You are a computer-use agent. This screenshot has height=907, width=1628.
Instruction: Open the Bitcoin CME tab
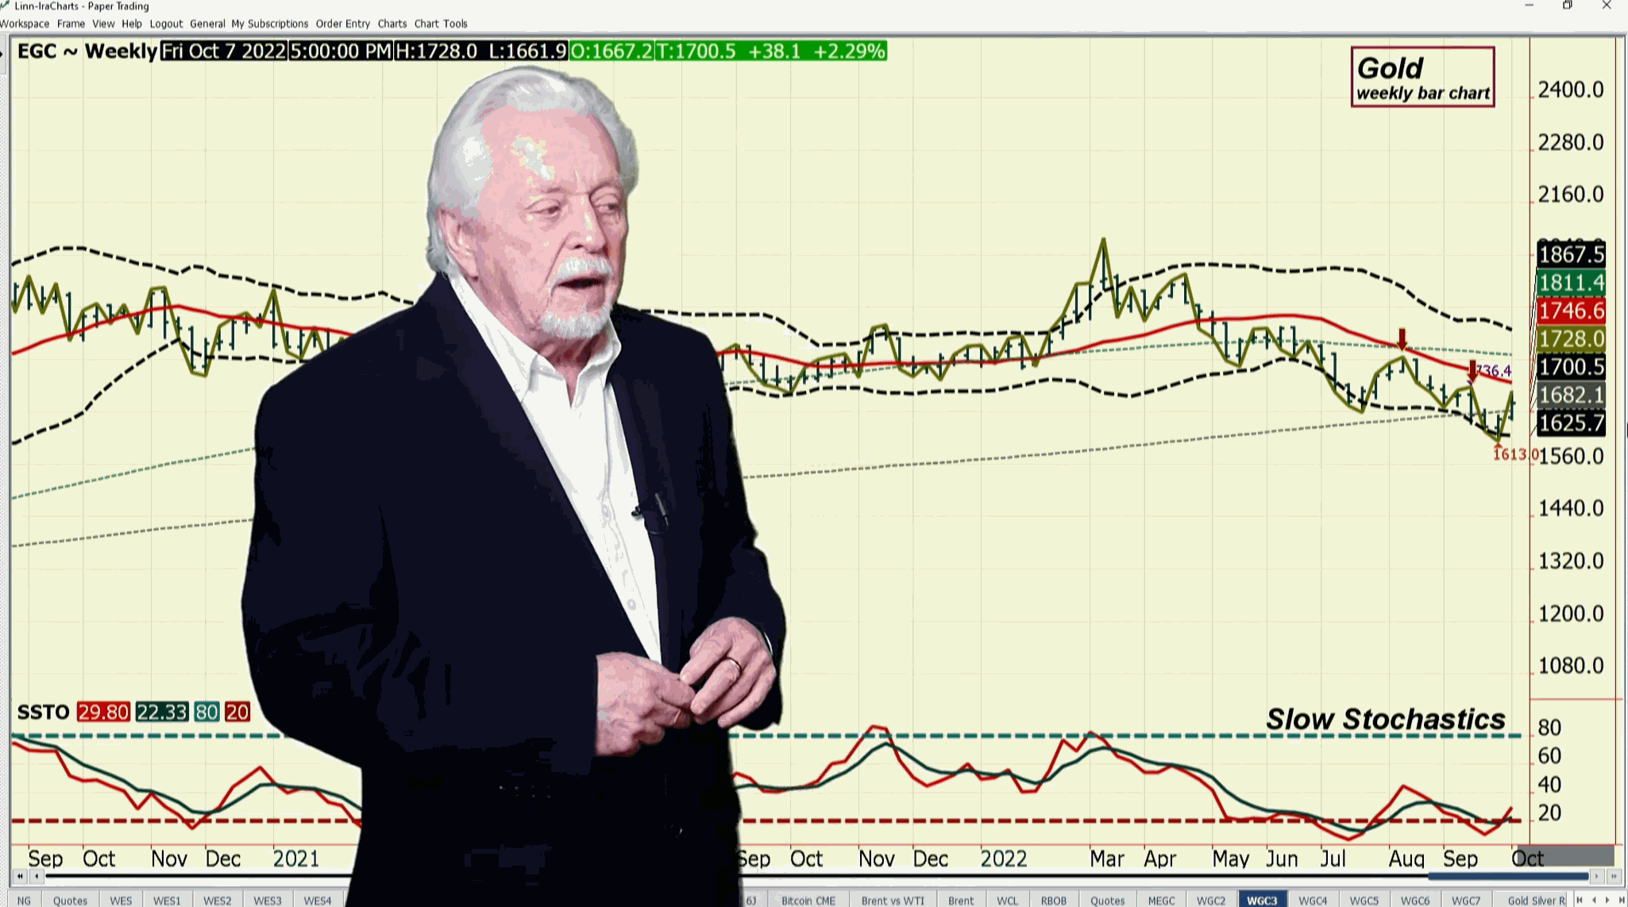tap(808, 900)
